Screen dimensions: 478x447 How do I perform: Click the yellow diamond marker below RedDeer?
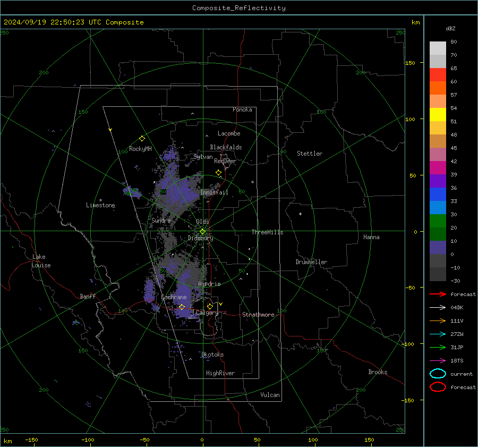tap(219, 173)
